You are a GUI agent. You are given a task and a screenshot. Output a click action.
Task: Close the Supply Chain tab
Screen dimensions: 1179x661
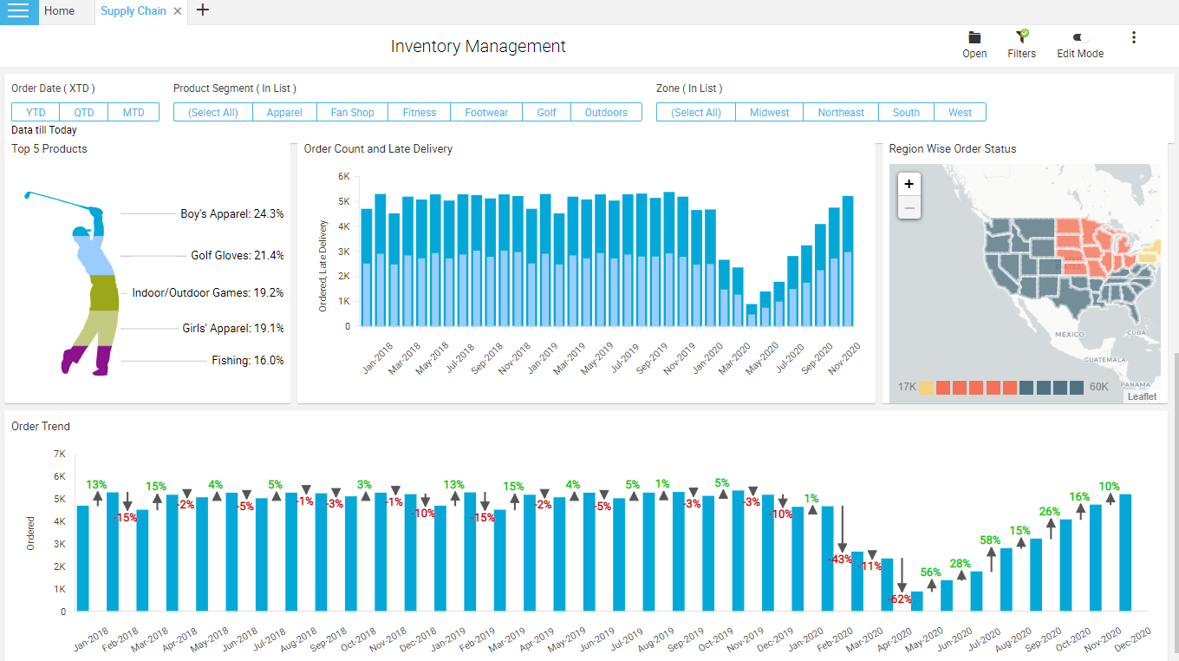tap(178, 11)
